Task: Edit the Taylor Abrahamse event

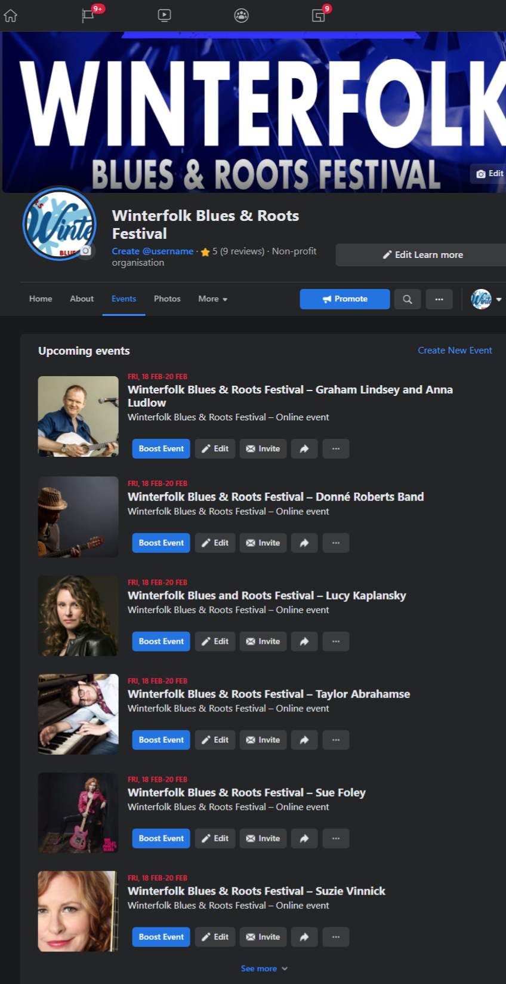Action: coord(215,740)
